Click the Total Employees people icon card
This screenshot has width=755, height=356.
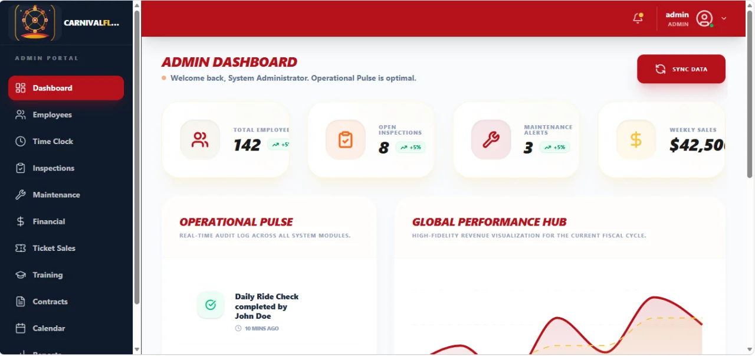pyautogui.click(x=200, y=140)
